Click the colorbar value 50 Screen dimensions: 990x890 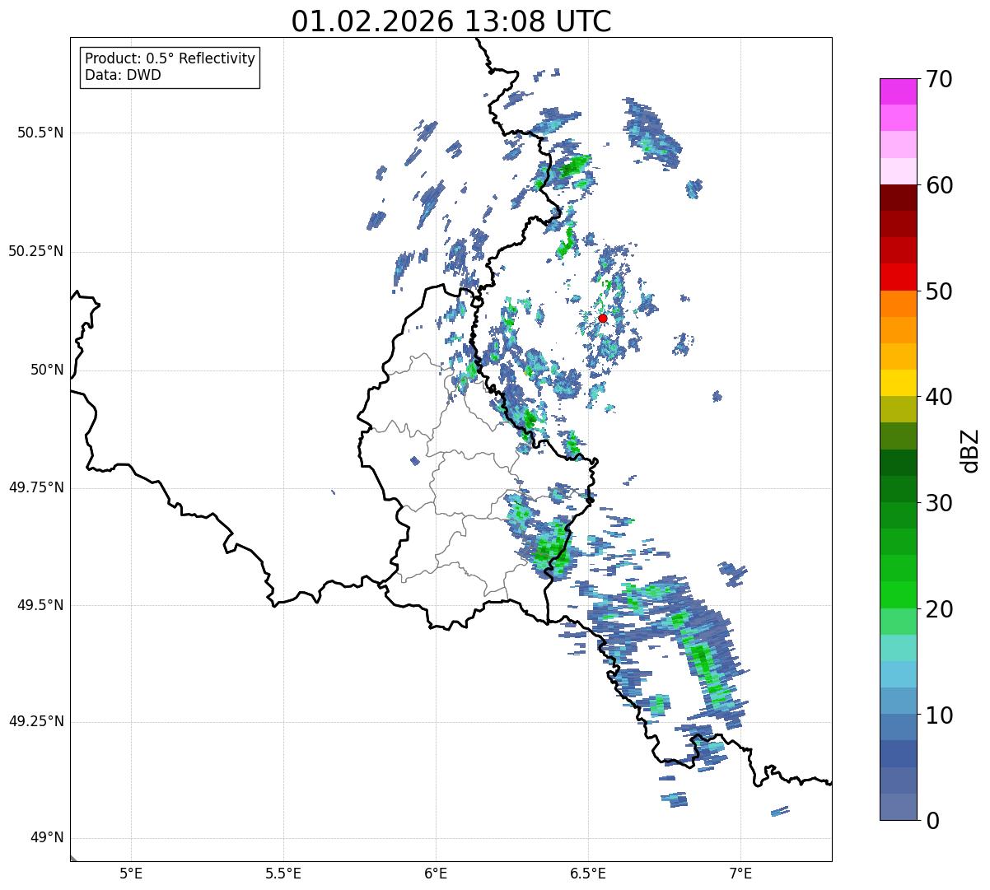coord(939,291)
